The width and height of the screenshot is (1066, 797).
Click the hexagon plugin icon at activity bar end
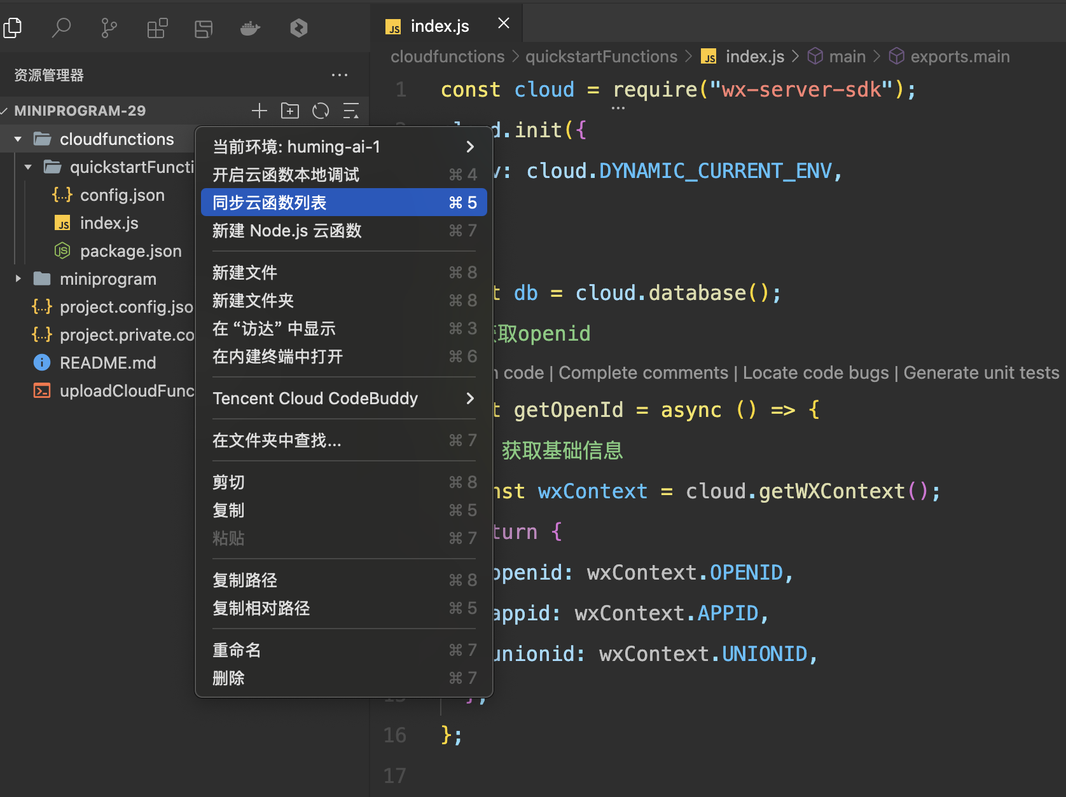(x=298, y=28)
